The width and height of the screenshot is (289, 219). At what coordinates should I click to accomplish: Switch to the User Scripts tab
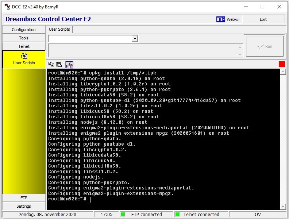(x=59, y=30)
